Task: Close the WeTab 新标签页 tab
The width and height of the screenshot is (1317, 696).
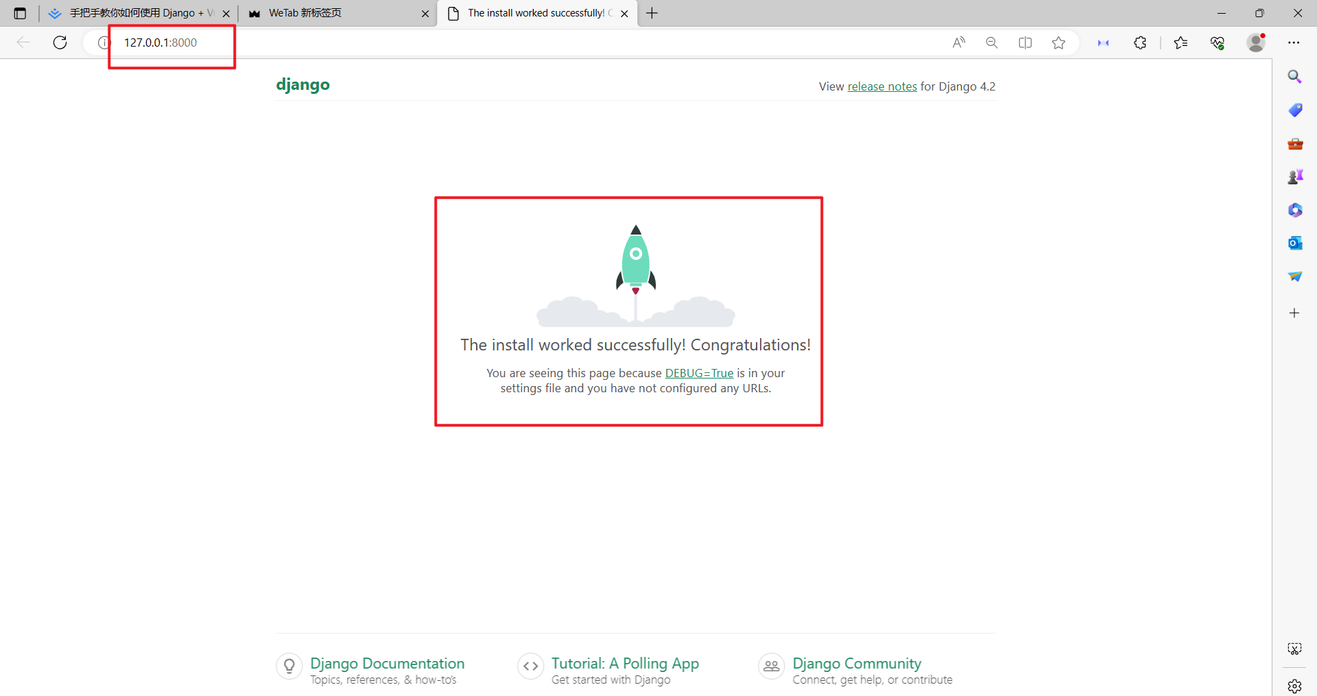Action: click(x=425, y=14)
